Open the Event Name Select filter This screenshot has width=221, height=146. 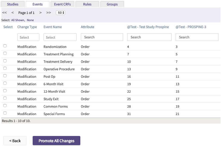(x=60, y=37)
